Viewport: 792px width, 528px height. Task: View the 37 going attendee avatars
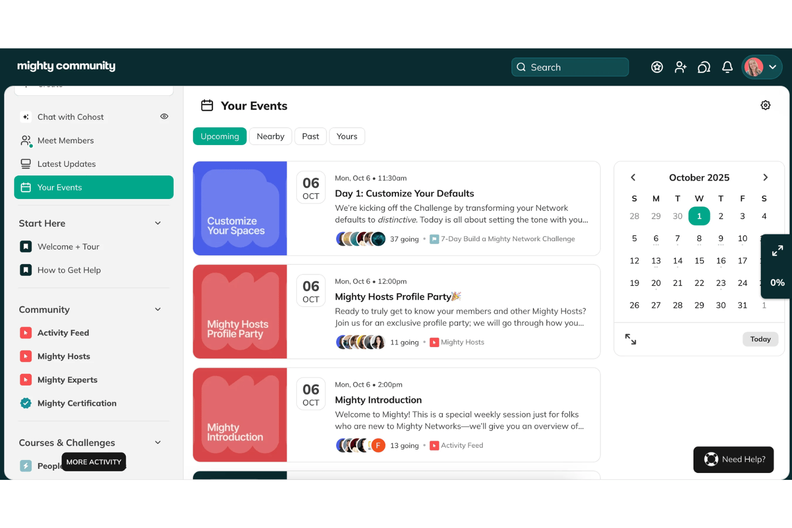tap(361, 239)
